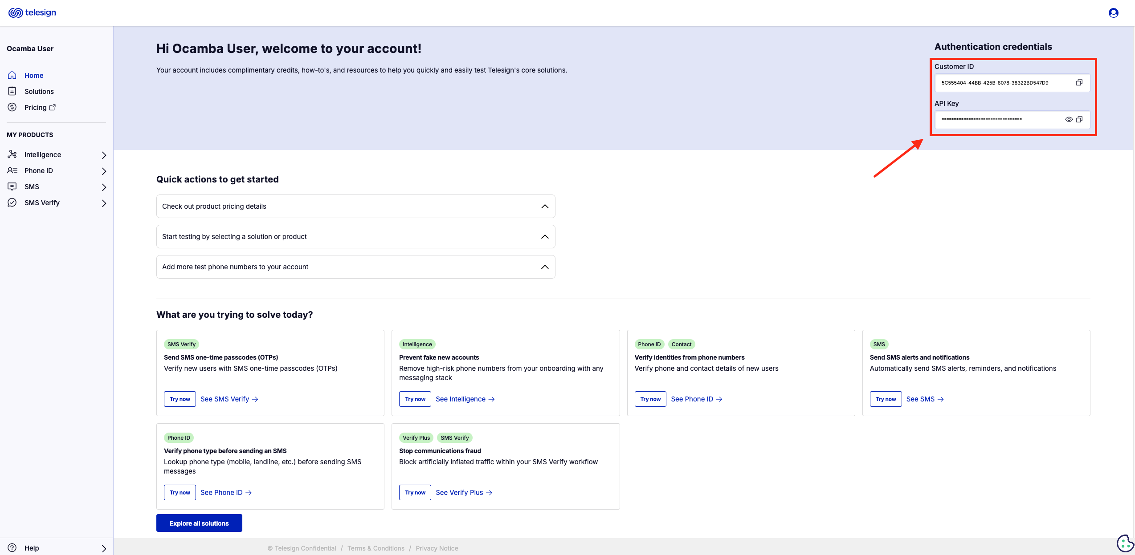Click the 'Ocamba User' account name

30,49
